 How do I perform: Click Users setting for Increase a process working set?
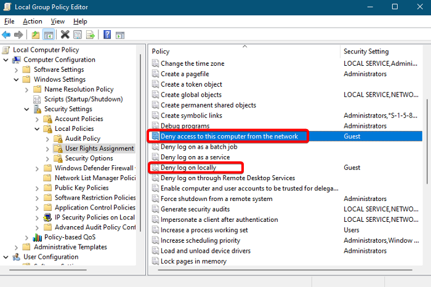click(352, 230)
